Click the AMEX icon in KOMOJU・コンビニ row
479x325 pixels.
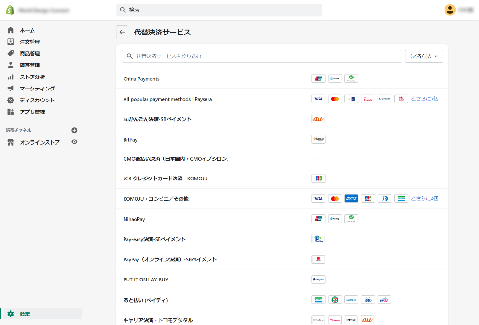351,198
